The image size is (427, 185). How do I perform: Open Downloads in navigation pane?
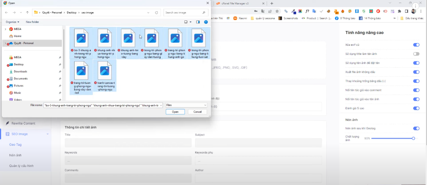click(20, 71)
